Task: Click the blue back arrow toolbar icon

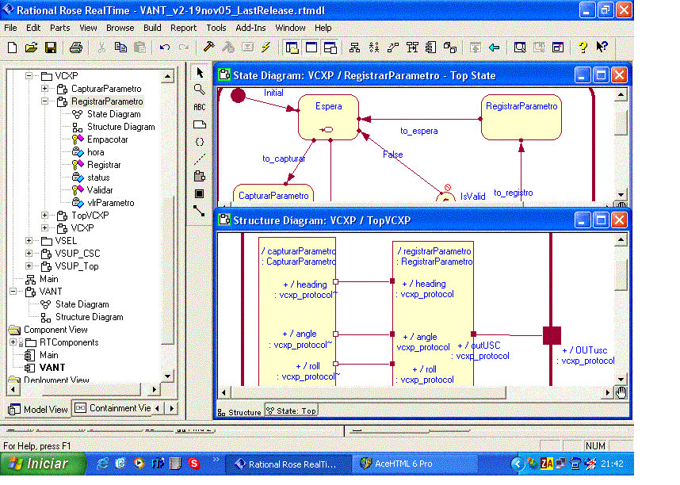Action: point(494,48)
